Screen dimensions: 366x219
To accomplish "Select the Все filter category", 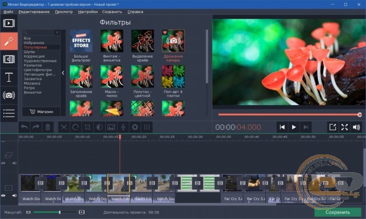I will tap(27, 38).
